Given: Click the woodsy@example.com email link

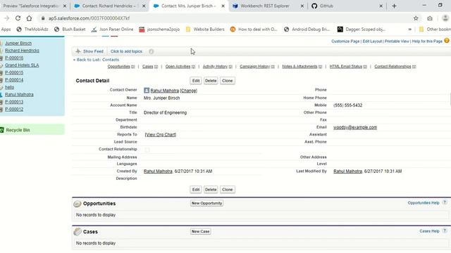Looking at the screenshot, I should [x=355, y=127].
